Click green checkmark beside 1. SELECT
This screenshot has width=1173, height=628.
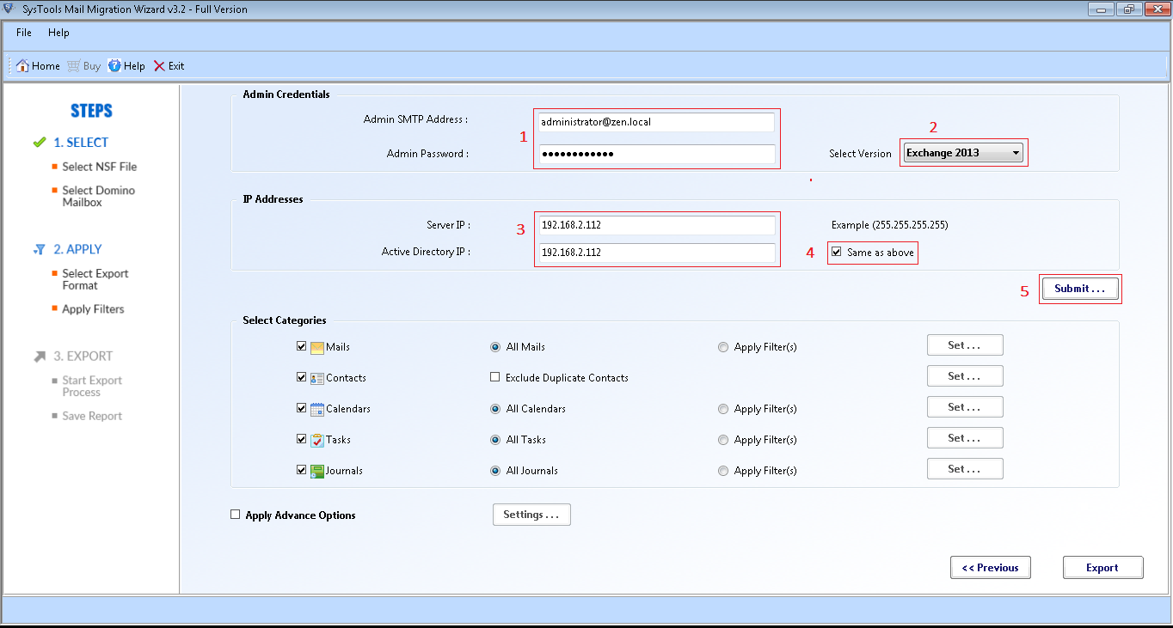(39, 143)
